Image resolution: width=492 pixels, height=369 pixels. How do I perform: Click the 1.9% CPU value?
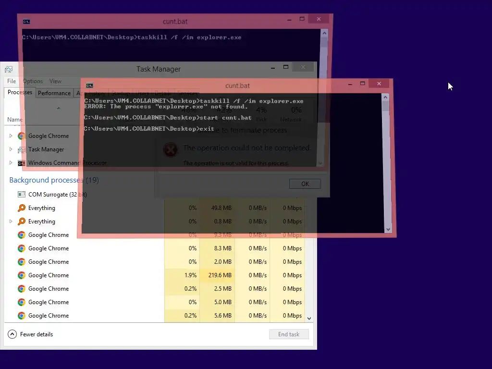click(190, 275)
